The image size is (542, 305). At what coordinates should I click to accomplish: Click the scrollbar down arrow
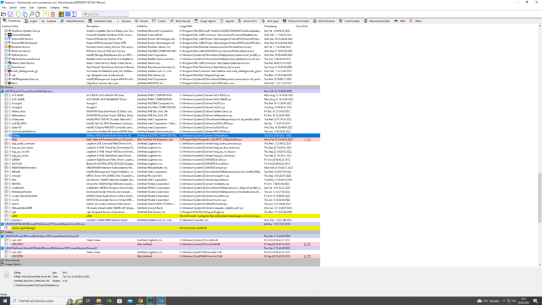coord(540,265)
